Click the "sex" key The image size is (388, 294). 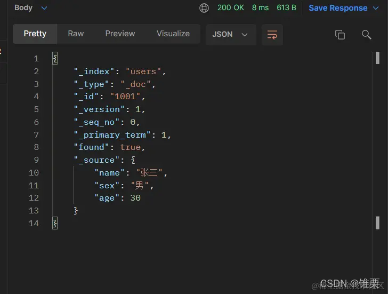click(107, 186)
